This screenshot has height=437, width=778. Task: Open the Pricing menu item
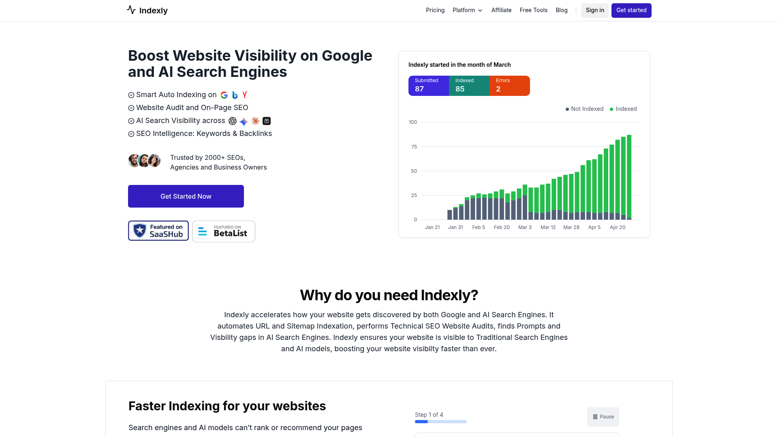click(x=435, y=10)
